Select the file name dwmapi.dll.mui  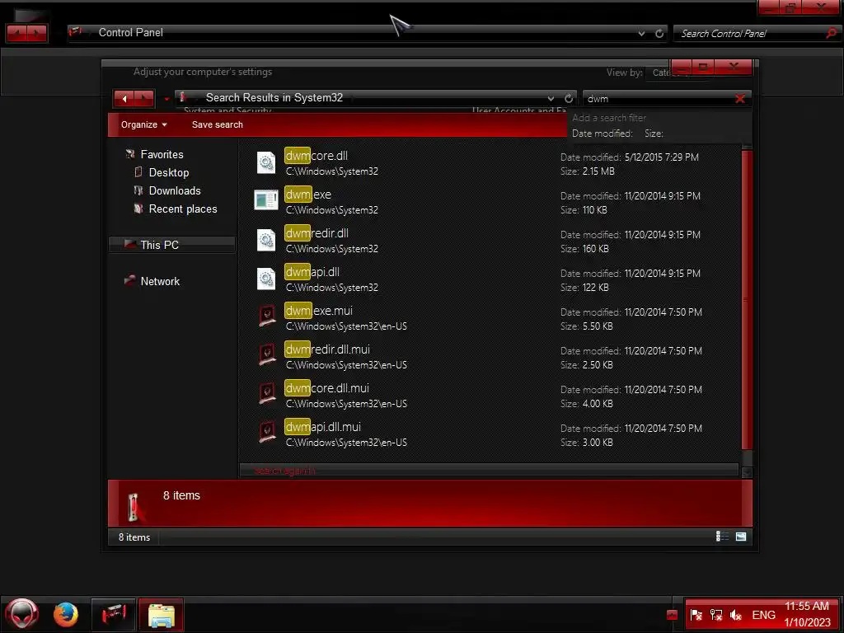coord(323,427)
